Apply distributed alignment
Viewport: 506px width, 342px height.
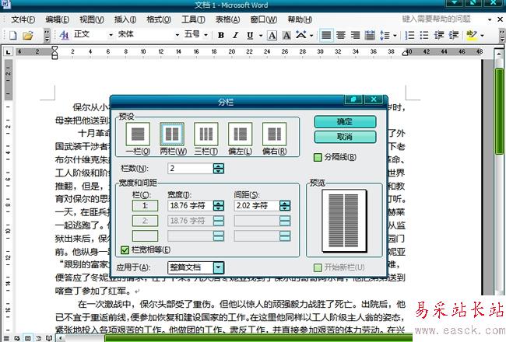pos(370,35)
